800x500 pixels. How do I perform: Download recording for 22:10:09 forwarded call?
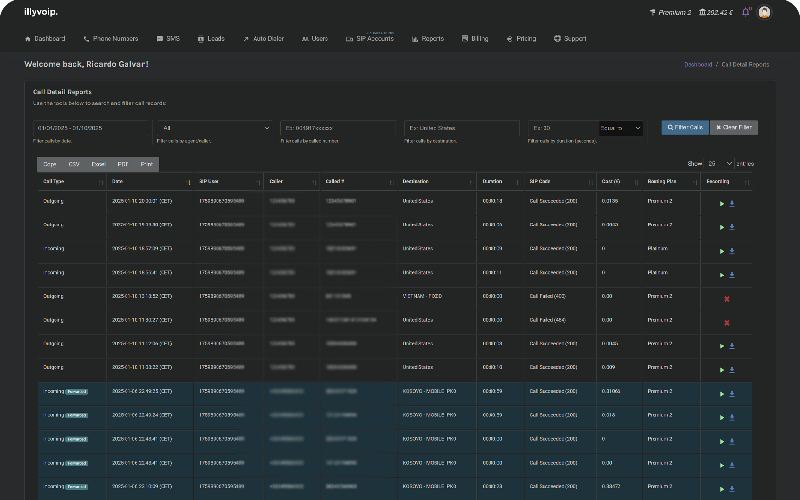[x=732, y=489]
